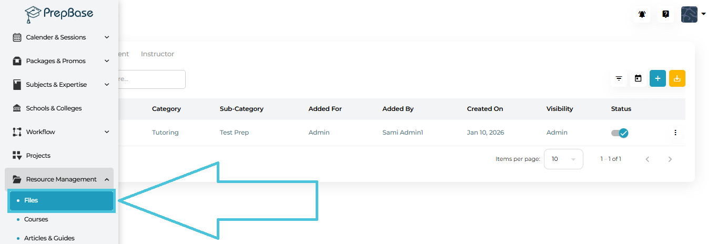
Task: Click the blue add file plus button
Action: click(x=658, y=78)
